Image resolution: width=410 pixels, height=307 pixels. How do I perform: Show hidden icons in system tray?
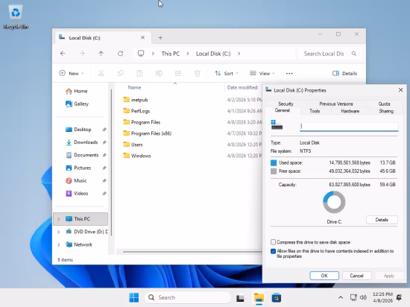(x=341, y=297)
